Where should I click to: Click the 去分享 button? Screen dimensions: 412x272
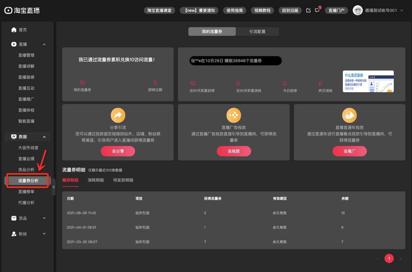(118, 151)
